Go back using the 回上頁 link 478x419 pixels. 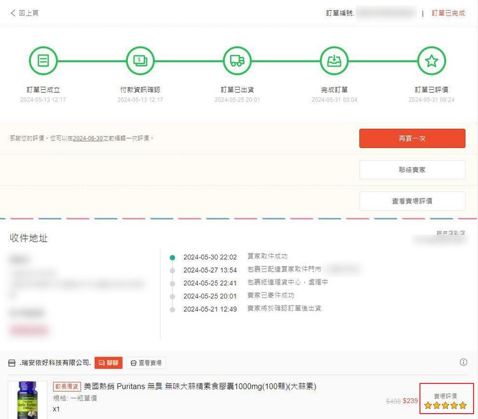[24, 13]
